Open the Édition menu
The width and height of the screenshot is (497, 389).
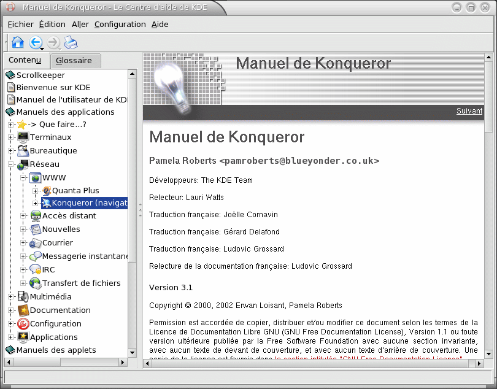[52, 25]
